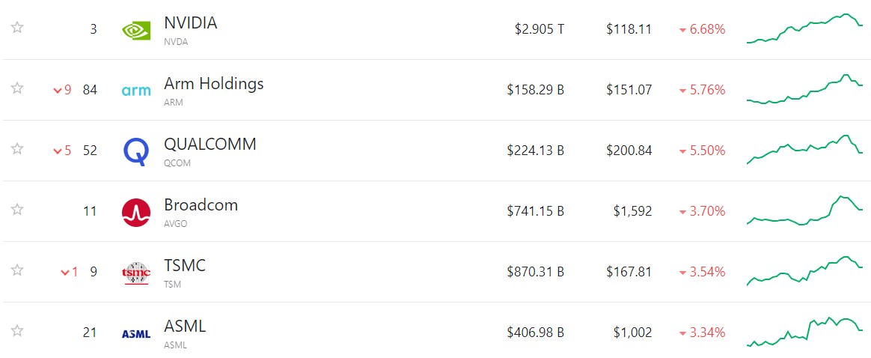Screen dimensions: 871x358
Task: Click the Arm Holdings logo
Action: (x=136, y=91)
